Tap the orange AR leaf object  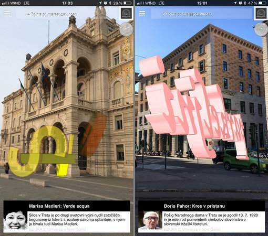(93, 135)
